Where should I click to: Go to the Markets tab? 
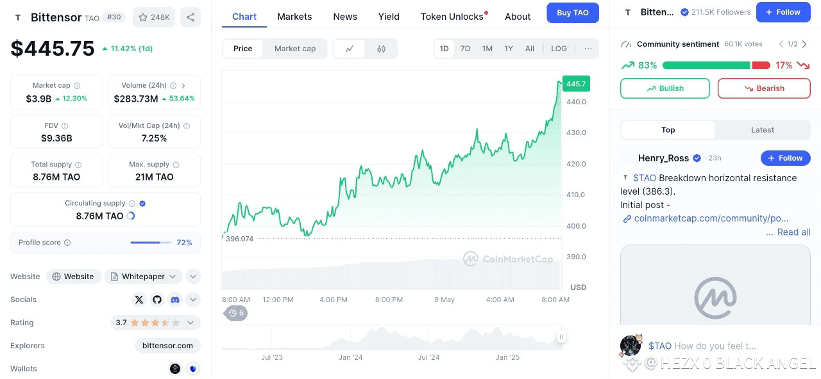coord(294,17)
